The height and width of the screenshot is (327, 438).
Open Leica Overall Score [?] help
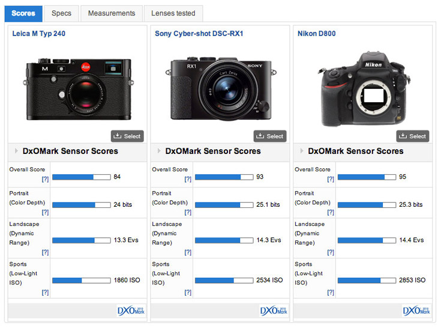45,179
